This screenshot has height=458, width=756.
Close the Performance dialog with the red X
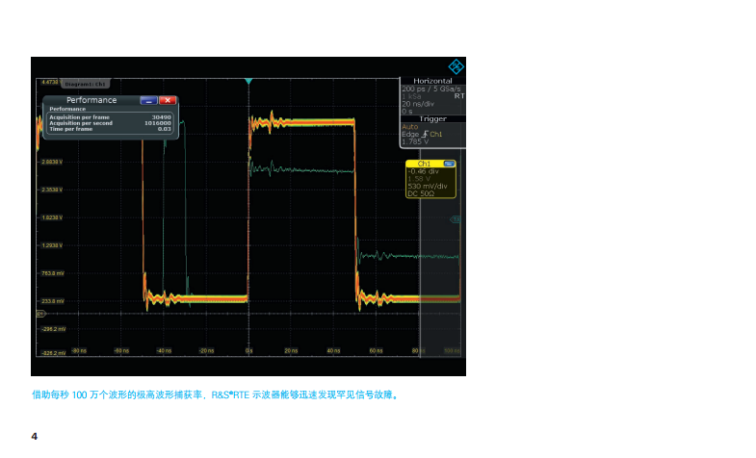tap(168, 100)
